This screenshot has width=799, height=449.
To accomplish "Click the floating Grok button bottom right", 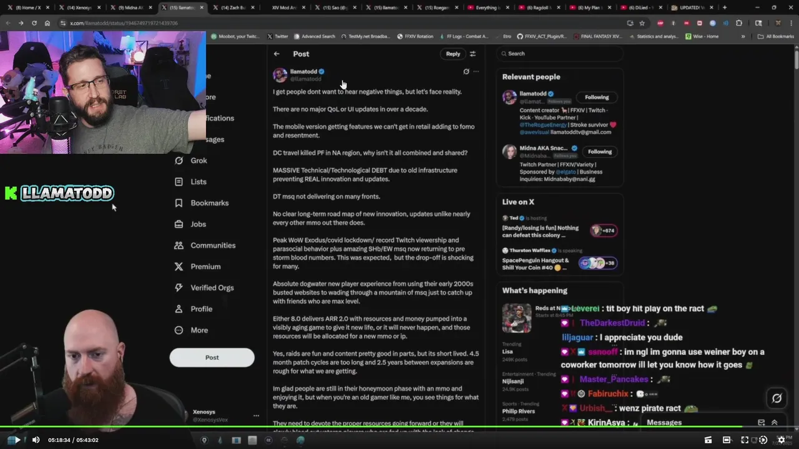I will [777, 398].
